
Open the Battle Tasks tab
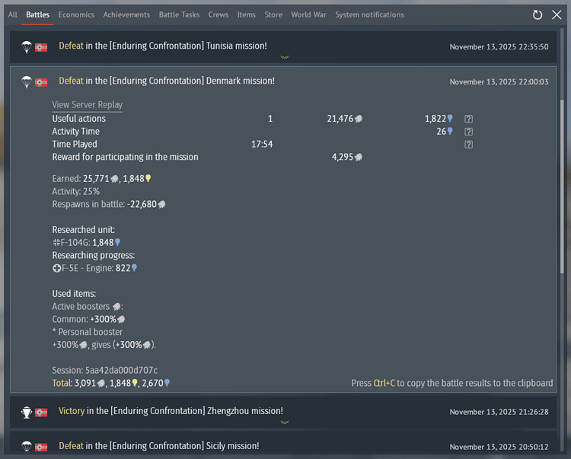(180, 14)
